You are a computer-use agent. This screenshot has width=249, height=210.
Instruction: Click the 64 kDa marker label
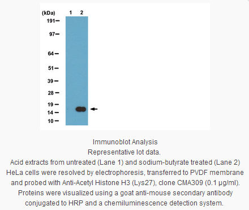click(51, 54)
